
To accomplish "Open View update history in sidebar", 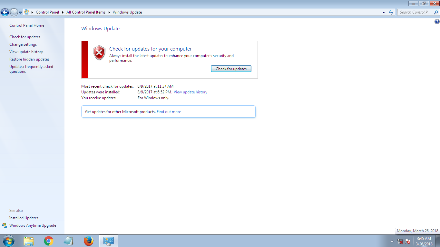I will click(x=26, y=52).
